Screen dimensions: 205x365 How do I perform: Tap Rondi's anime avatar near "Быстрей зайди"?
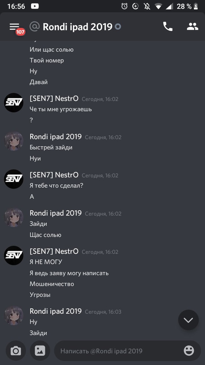click(x=14, y=141)
